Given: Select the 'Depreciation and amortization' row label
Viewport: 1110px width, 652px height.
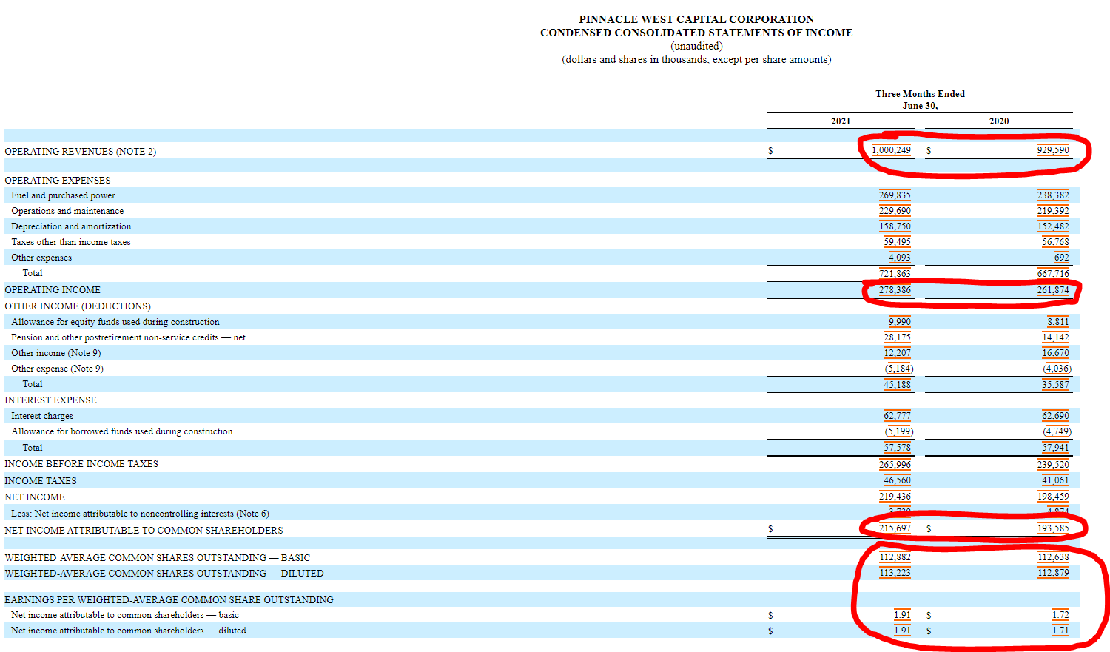Looking at the screenshot, I should 71,226.
